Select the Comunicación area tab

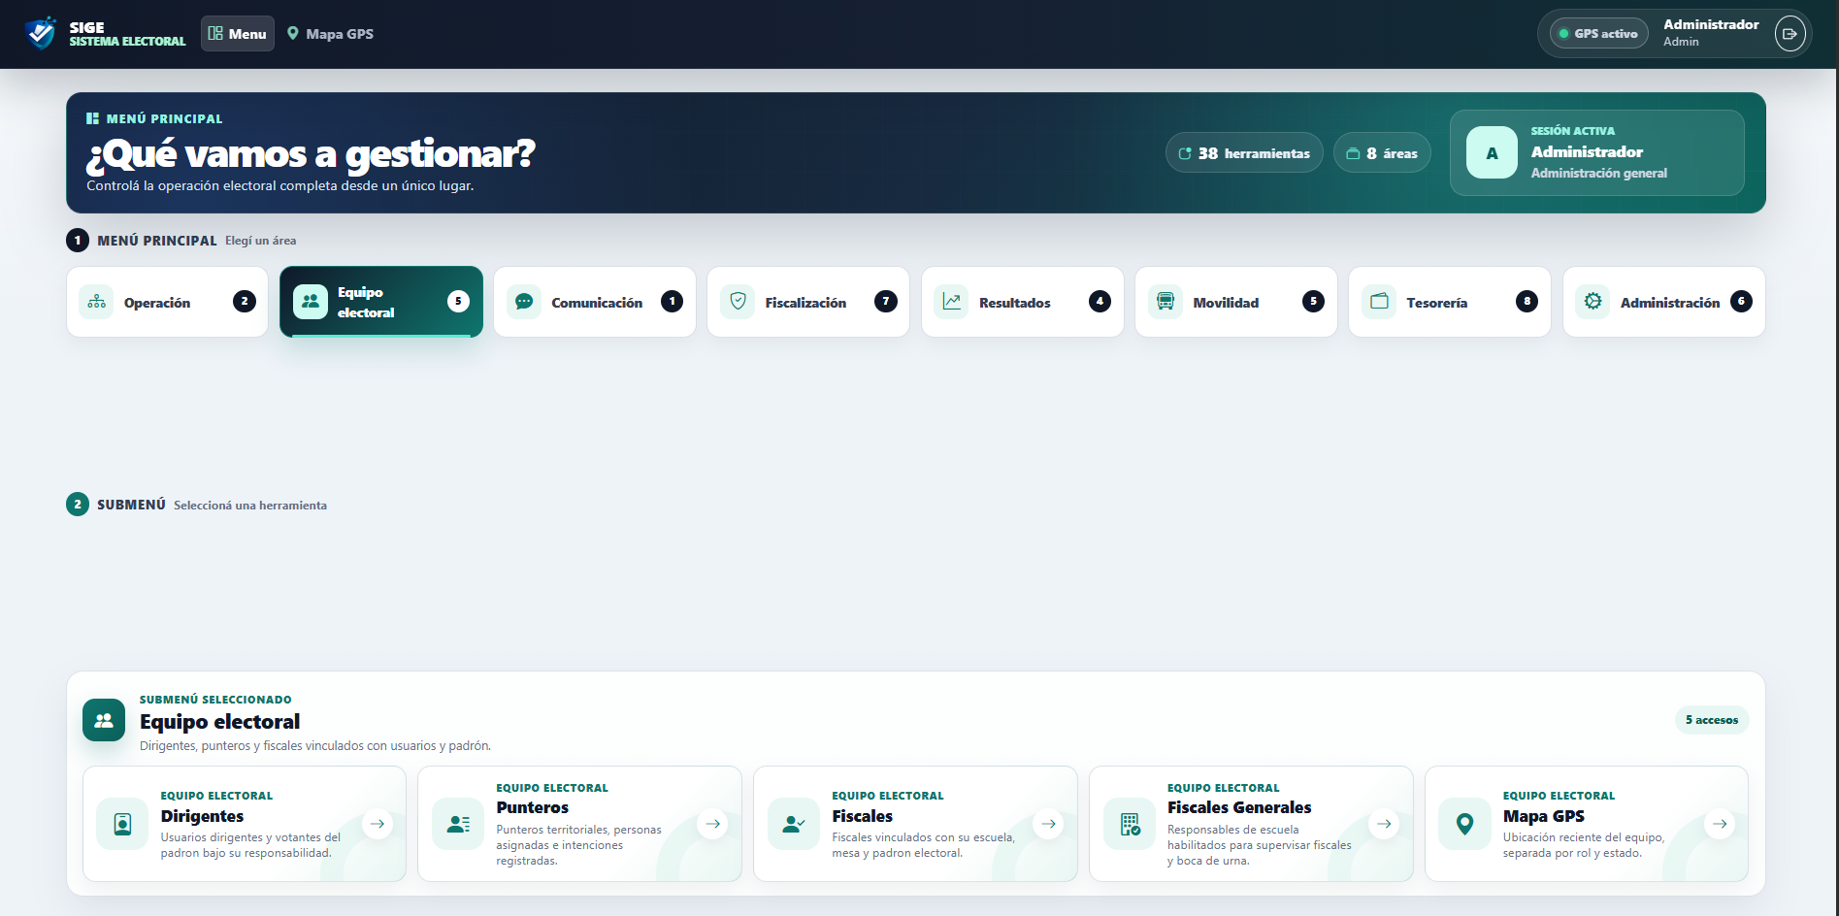pos(595,302)
